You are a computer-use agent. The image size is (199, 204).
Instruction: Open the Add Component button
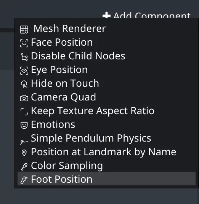coord(146,15)
